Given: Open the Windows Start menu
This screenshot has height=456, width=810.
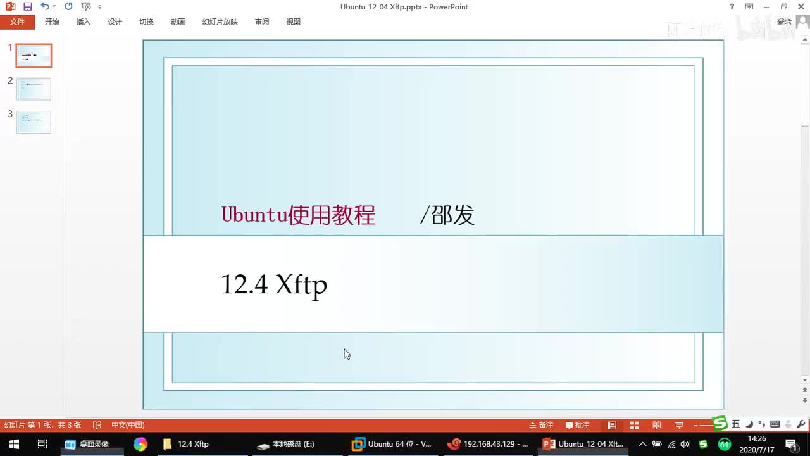Looking at the screenshot, I should point(13,444).
